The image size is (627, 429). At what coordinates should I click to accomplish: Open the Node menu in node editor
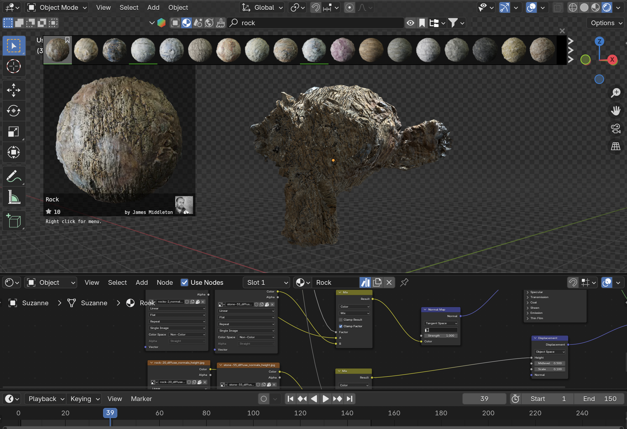tap(165, 282)
